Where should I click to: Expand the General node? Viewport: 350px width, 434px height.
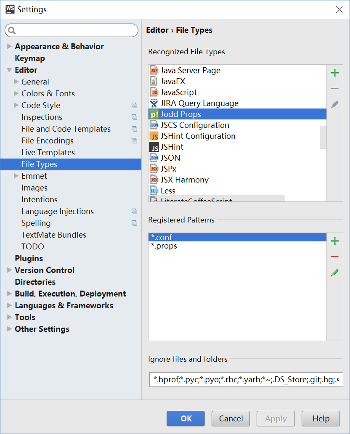click(x=16, y=82)
